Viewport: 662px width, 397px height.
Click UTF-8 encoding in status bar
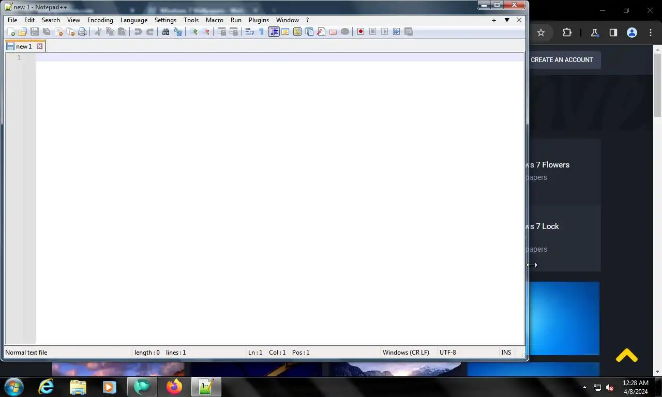[x=448, y=353]
